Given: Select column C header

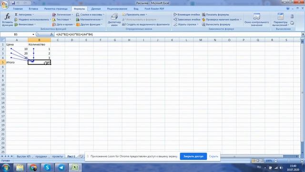Looking at the screenshot, I should click(58, 40).
